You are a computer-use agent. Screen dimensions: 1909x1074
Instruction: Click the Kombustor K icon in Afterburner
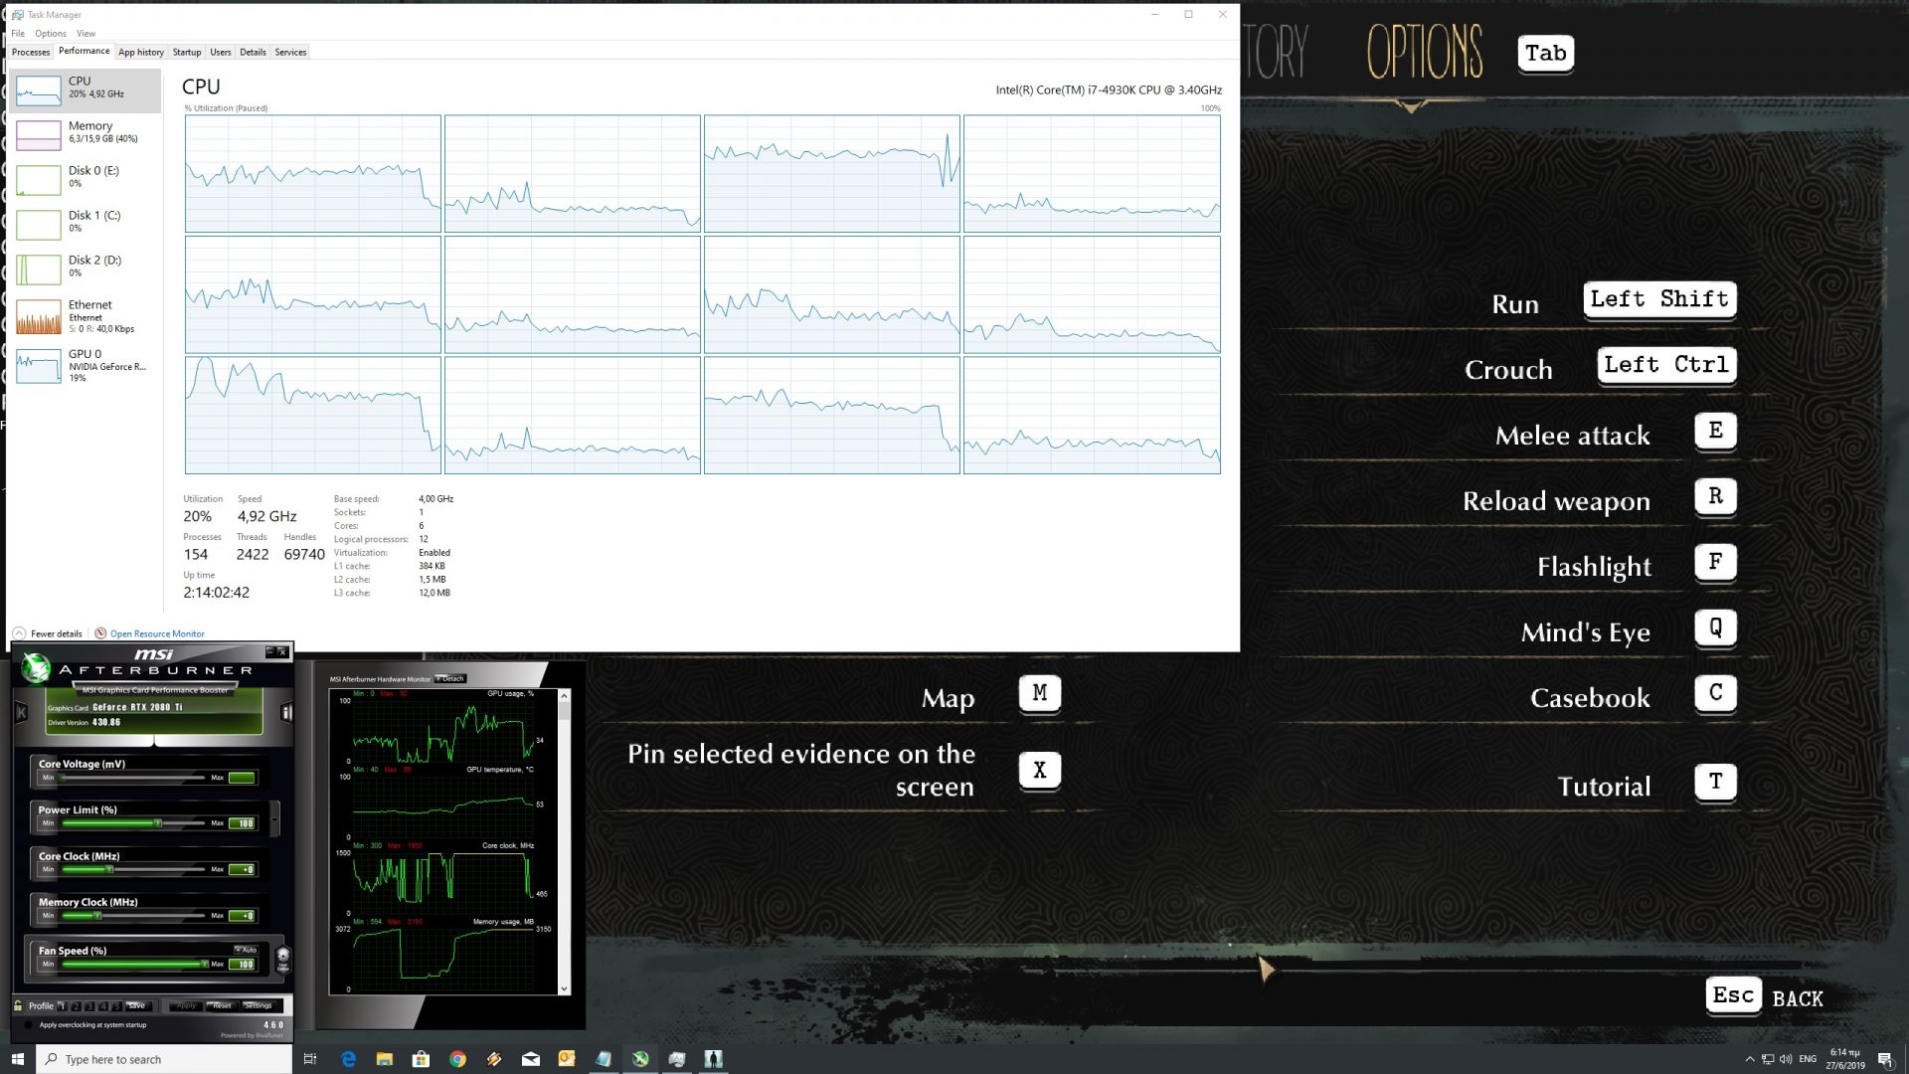(21, 712)
